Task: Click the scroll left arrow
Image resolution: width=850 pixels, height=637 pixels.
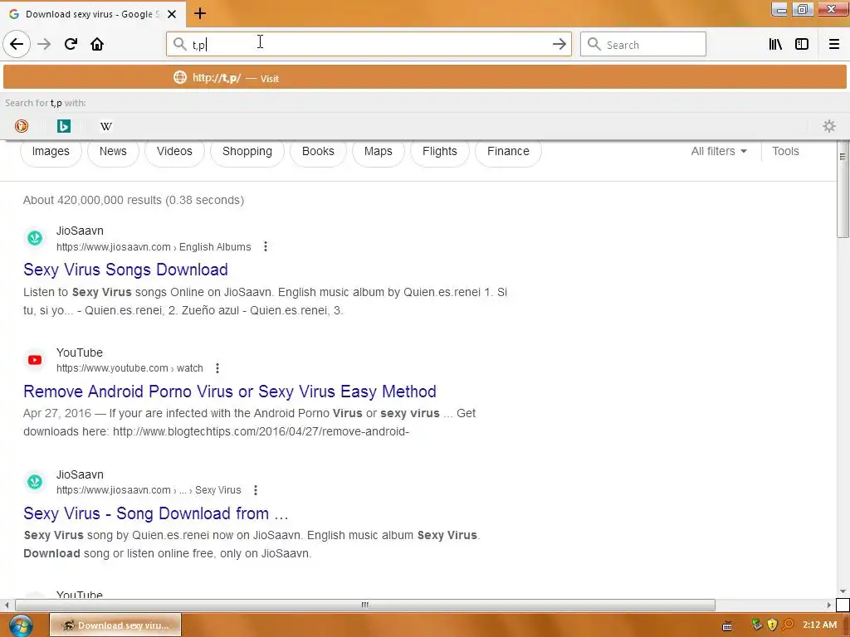Action: pyautogui.click(x=7, y=605)
